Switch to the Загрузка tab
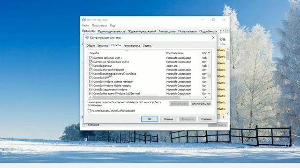The width and height of the screenshot is (300, 168). pos(103,46)
